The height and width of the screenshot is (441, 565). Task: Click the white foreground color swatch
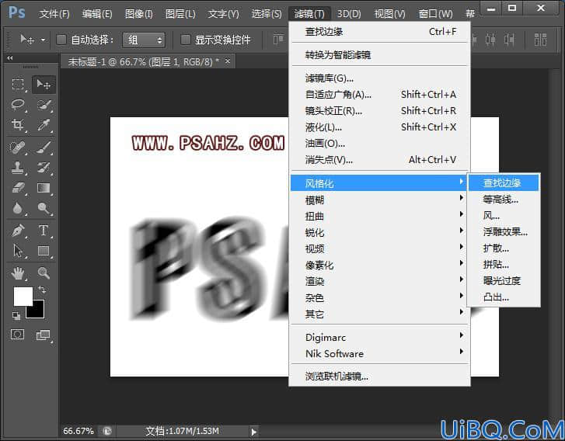point(23,296)
